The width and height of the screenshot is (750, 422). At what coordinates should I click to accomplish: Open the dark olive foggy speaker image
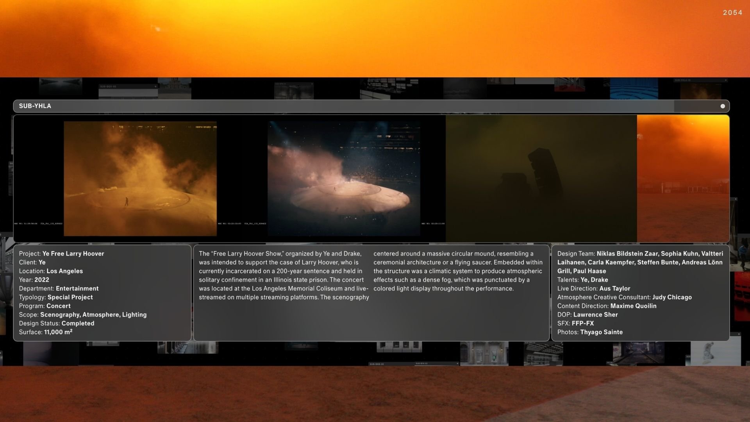coord(541,179)
